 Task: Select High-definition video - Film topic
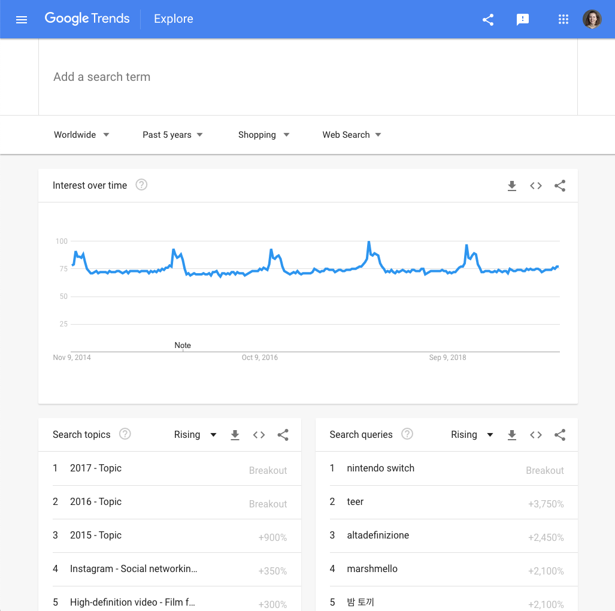pos(170,598)
